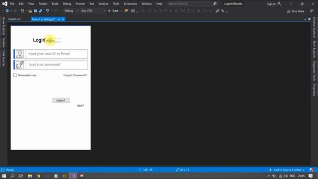Screen dimensions: 318x179
Task: Open the Edit menu
Action: (x=21, y=3)
